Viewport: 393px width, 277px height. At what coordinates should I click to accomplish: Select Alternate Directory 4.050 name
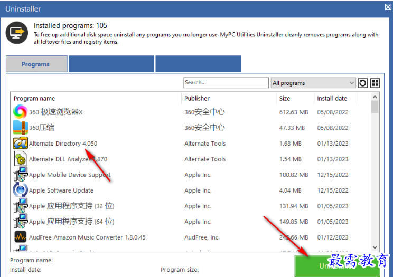63,144
